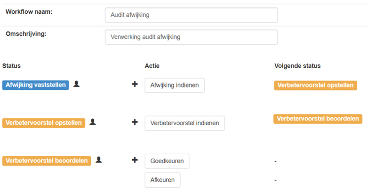This screenshot has height=195, width=374.
Task: Click the user icon beside Verbetervoorstel opstellen status
Action: click(93, 122)
